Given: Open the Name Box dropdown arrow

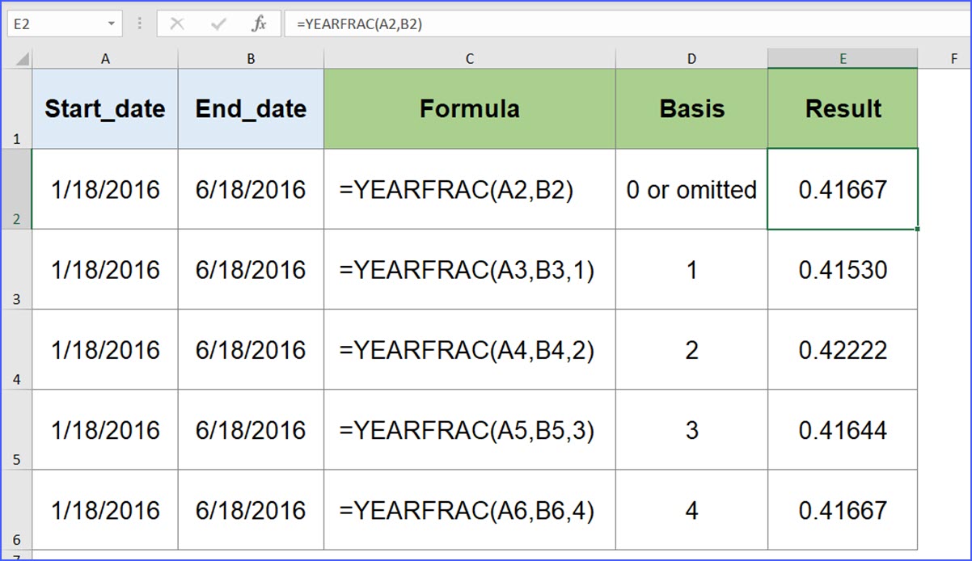Looking at the screenshot, I should point(112,23).
